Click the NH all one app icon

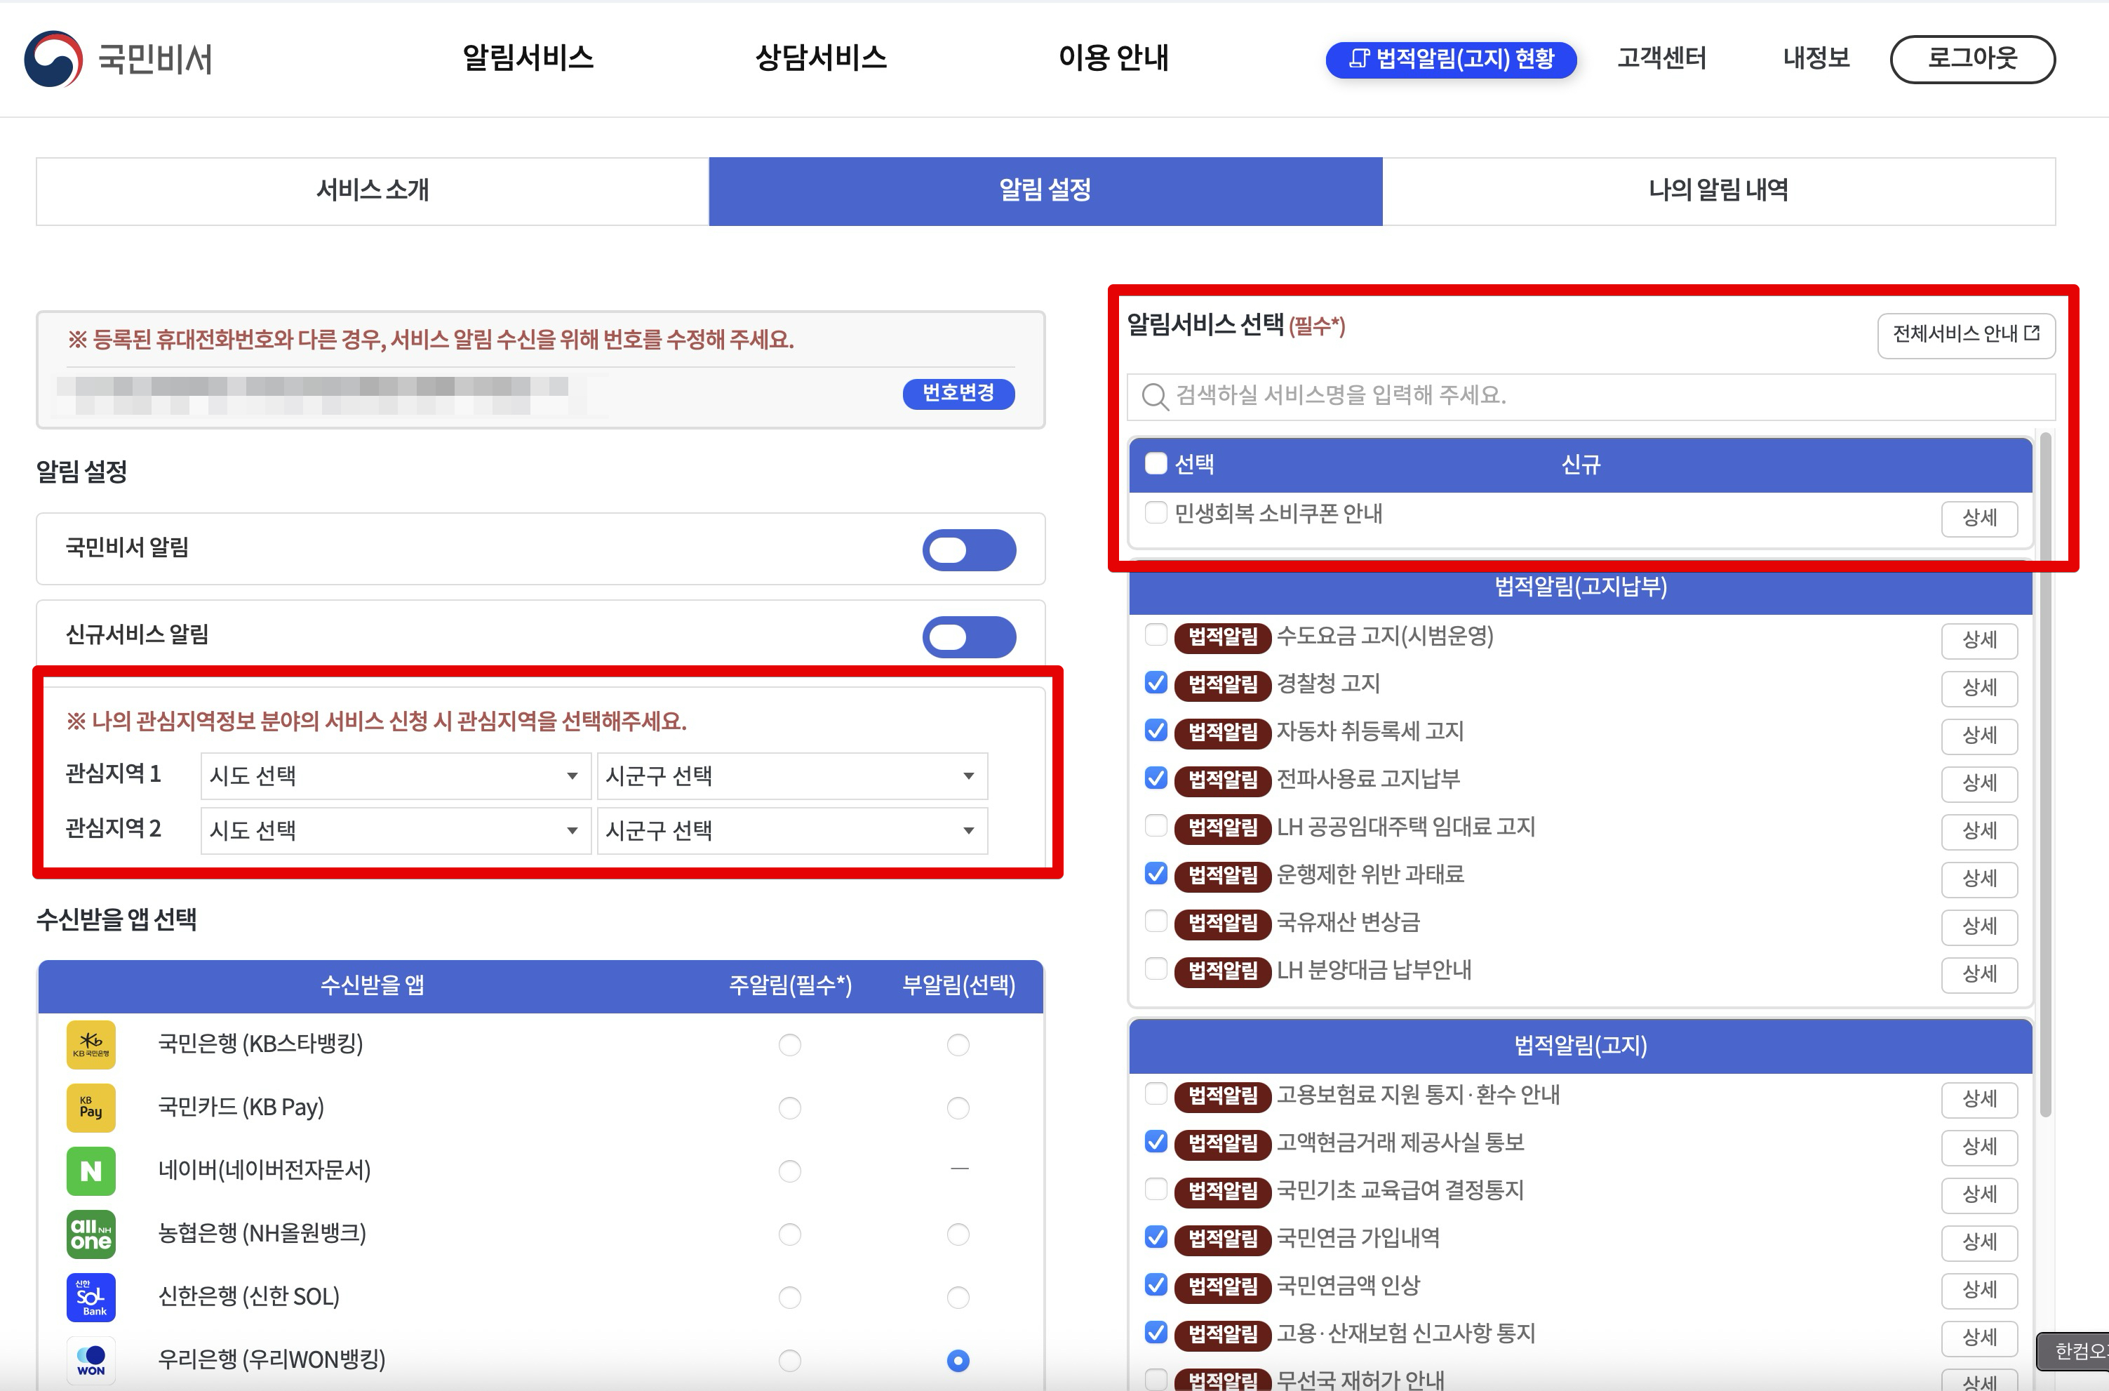tap(91, 1234)
